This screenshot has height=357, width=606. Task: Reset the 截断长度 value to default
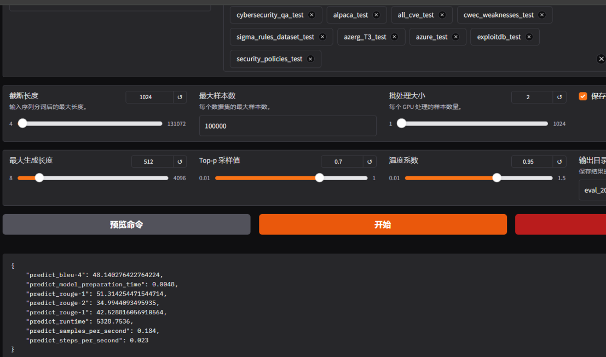point(180,97)
